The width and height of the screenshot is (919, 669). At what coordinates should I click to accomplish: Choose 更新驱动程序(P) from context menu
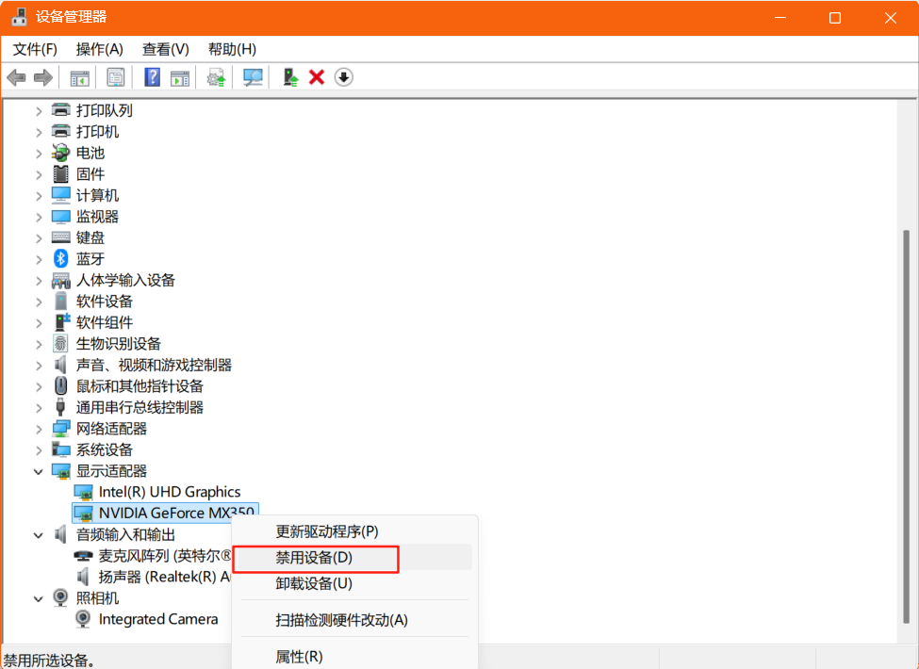point(355,531)
